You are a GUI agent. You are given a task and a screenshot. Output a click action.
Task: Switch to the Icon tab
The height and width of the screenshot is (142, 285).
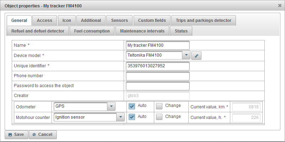click(x=66, y=21)
